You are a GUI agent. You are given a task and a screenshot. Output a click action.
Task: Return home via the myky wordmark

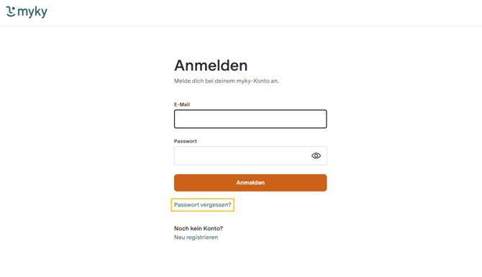(x=32, y=12)
